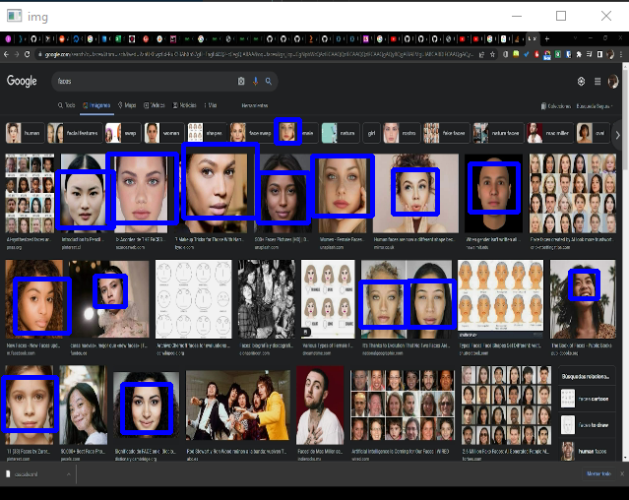The image size is (629, 500).
Task: Expand the cascade.xml download options chevron
Action: point(69,474)
